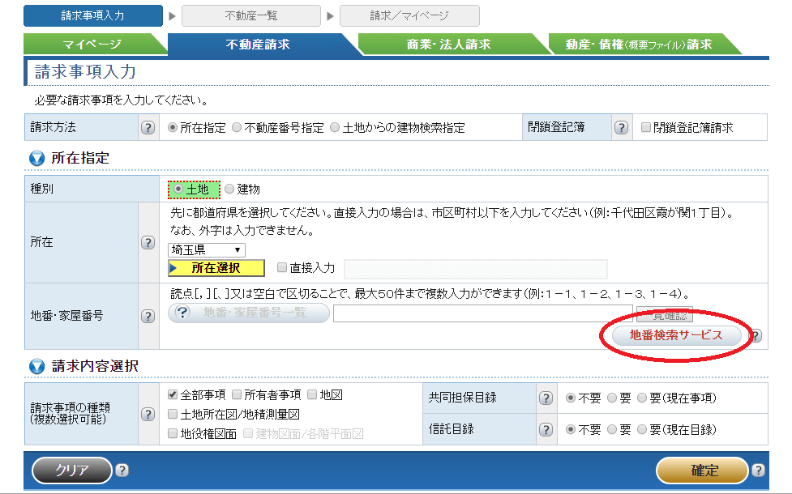Select 土地からの建物検索指定 radio button
The height and width of the screenshot is (494, 792).
334,128
